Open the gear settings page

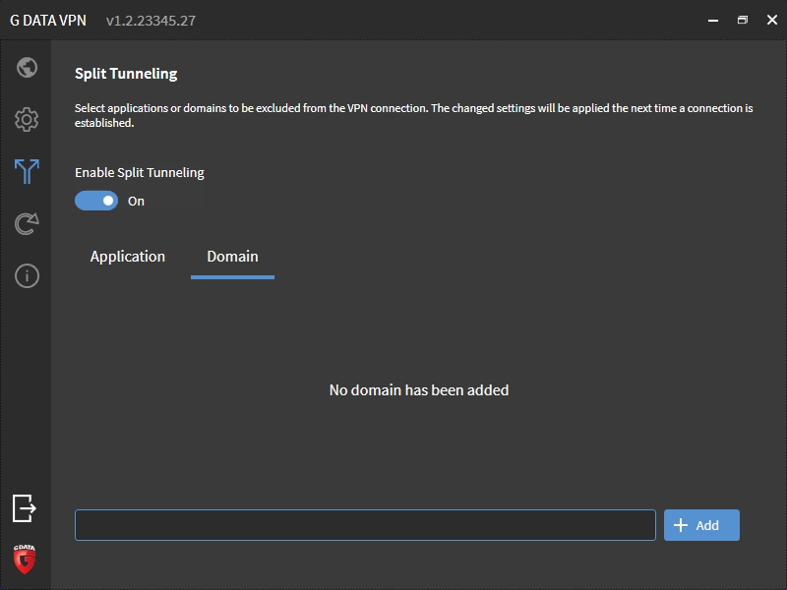(x=27, y=119)
